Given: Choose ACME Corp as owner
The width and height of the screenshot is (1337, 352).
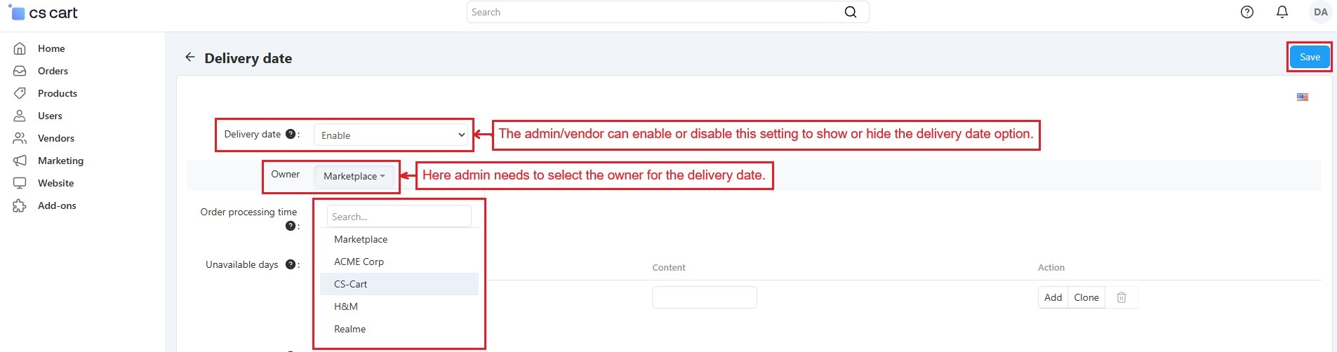Looking at the screenshot, I should (359, 262).
